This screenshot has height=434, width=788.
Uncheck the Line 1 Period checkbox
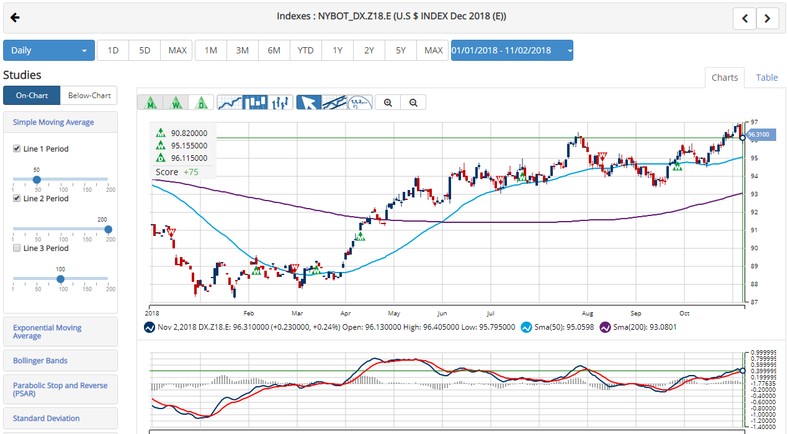pyautogui.click(x=16, y=148)
